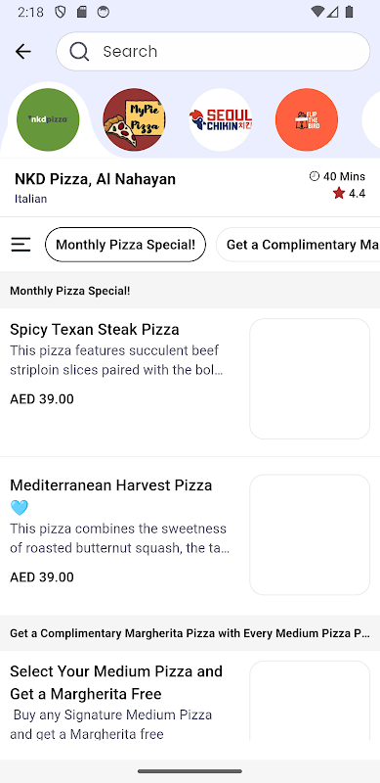Tap the medium pizza offer image placeholder
Viewport: 380px width, 783px height.
pos(310,701)
